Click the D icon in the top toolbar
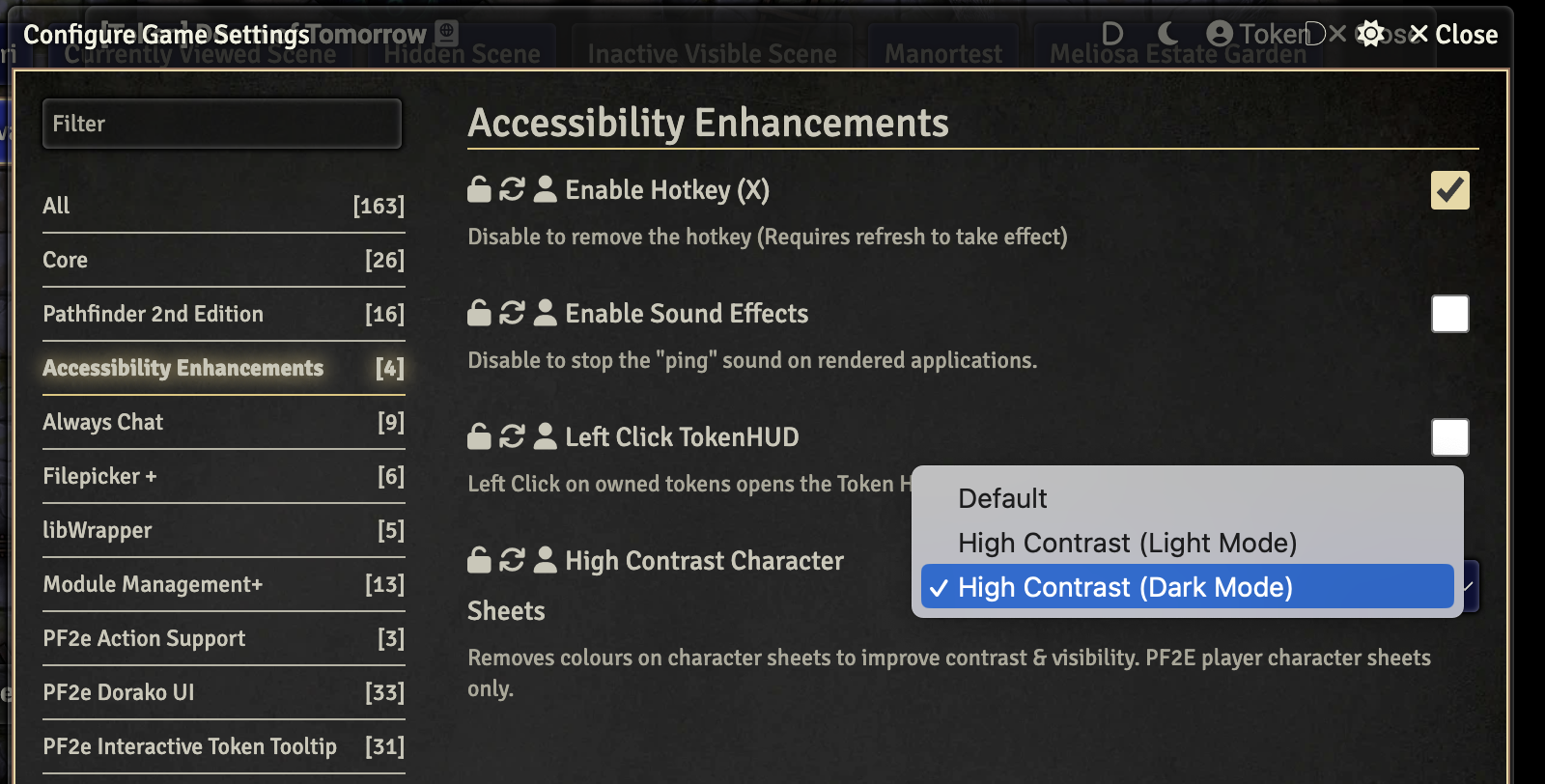This screenshot has height=784, width=1545. click(1110, 32)
